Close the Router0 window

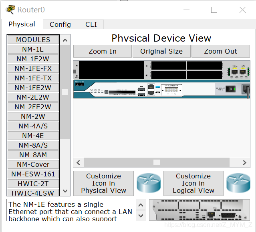tap(242, 10)
